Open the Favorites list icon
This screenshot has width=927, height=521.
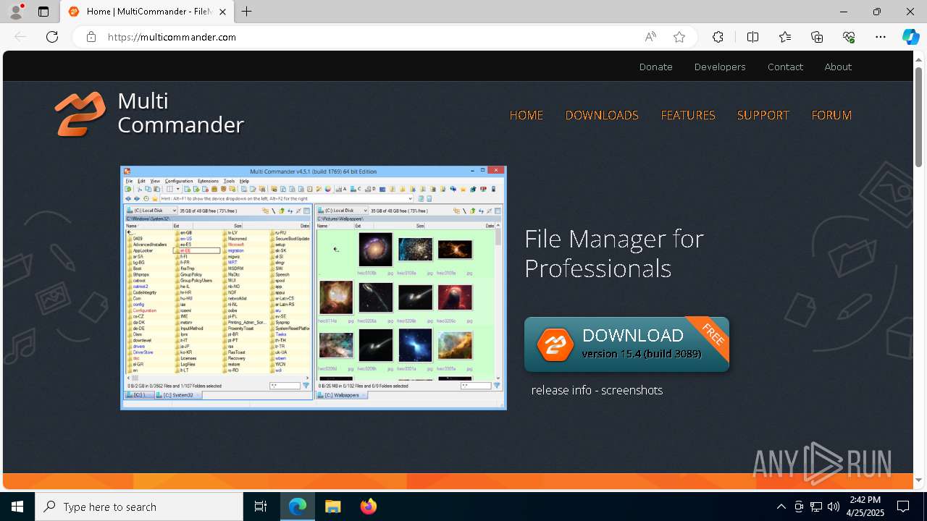tap(785, 37)
